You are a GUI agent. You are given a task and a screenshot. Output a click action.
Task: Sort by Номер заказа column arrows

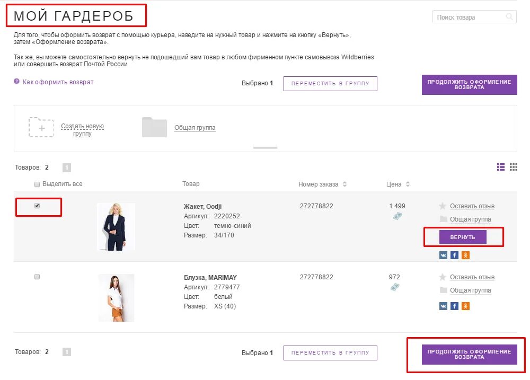(x=344, y=184)
